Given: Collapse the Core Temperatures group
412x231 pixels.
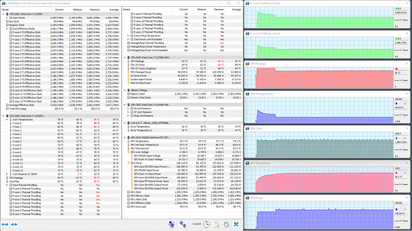Looking at the screenshot, I should click(7, 119).
